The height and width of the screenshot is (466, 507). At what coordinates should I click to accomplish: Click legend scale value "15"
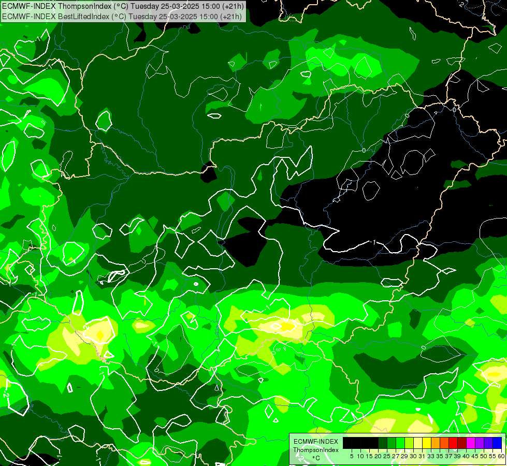(369, 456)
